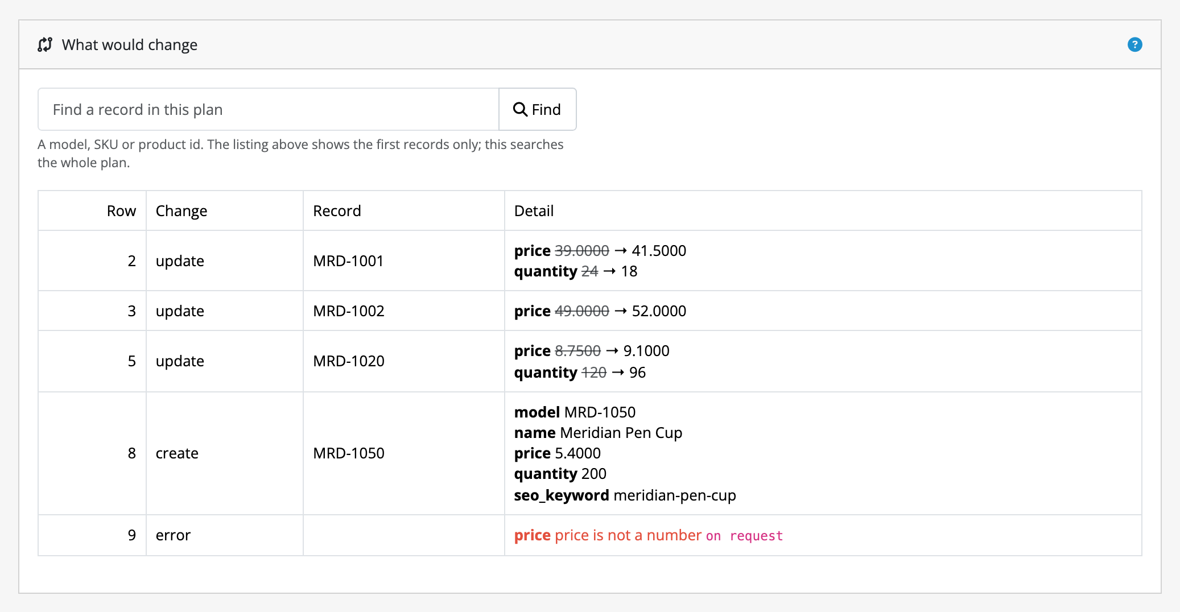Click row number 9
Viewport: 1180px width, 612px height.
pos(132,535)
